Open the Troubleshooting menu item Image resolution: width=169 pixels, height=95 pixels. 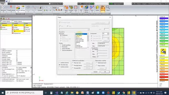tap(153, 4)
